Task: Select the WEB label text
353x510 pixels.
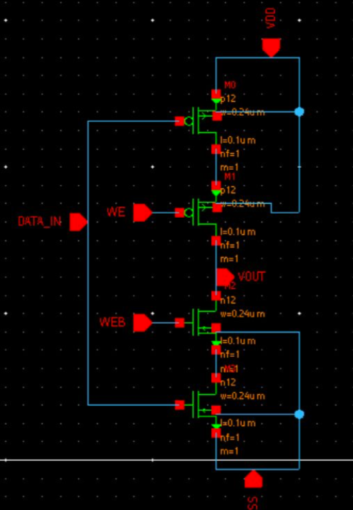Action: pyautogui.click(x=113, y=322)
